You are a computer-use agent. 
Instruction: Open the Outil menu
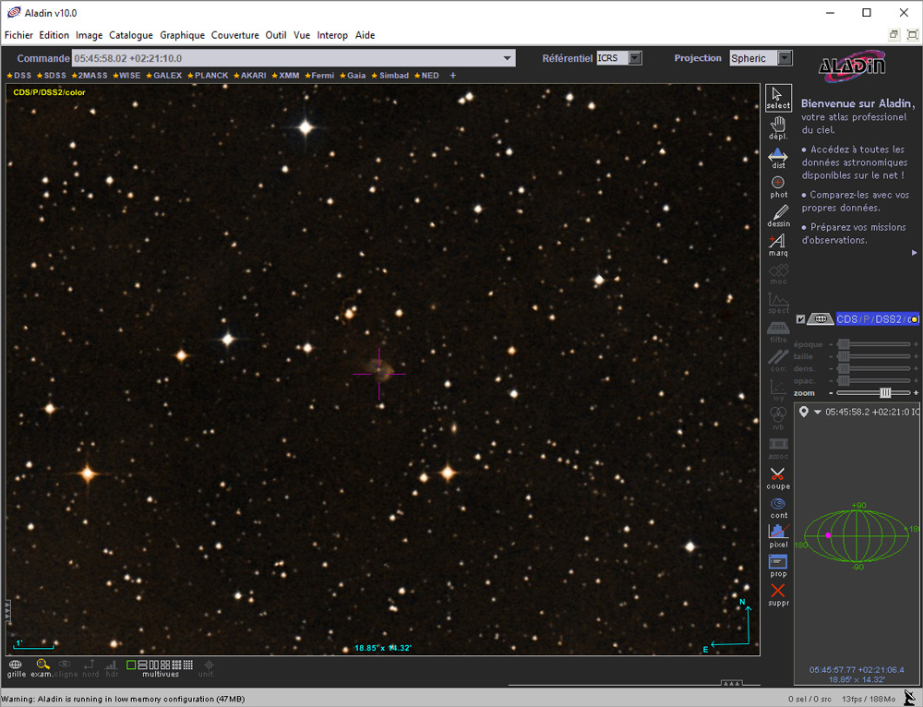click(275, 35)
